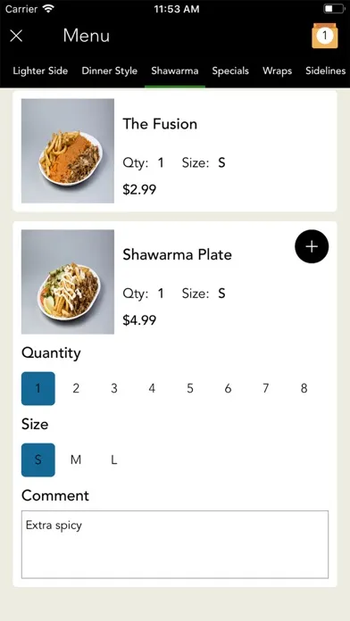Image resolution: width=350 pixels, height=621 pixels.
Task: Open the Lighter Side tab
Action: tap(40, 70)
